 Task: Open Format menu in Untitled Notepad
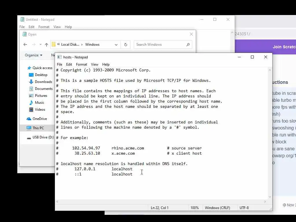(x=44, y=27)
